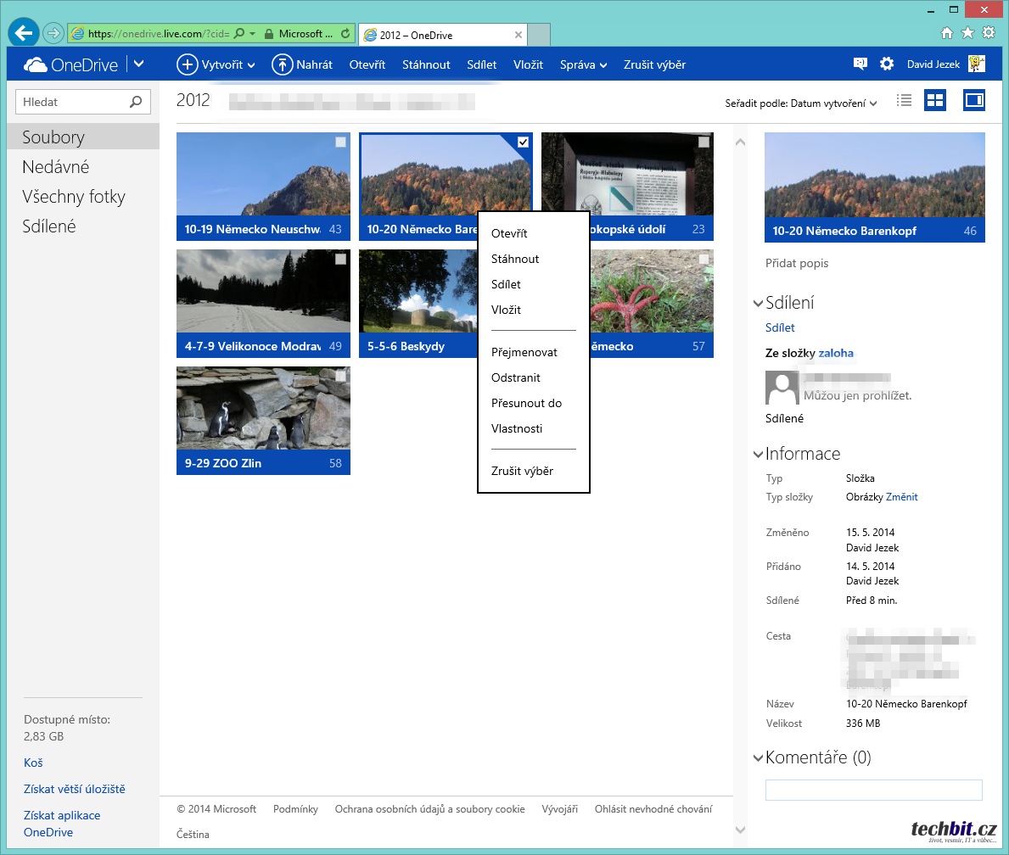The image size is (1009, 855).
Task: Select checkbox on 10-19 Německo Neuschwanstein folder
Action: 340,142
